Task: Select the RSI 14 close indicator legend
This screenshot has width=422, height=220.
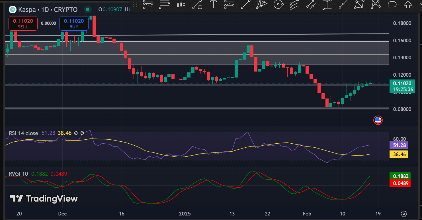Action: [x=23, y=133]
